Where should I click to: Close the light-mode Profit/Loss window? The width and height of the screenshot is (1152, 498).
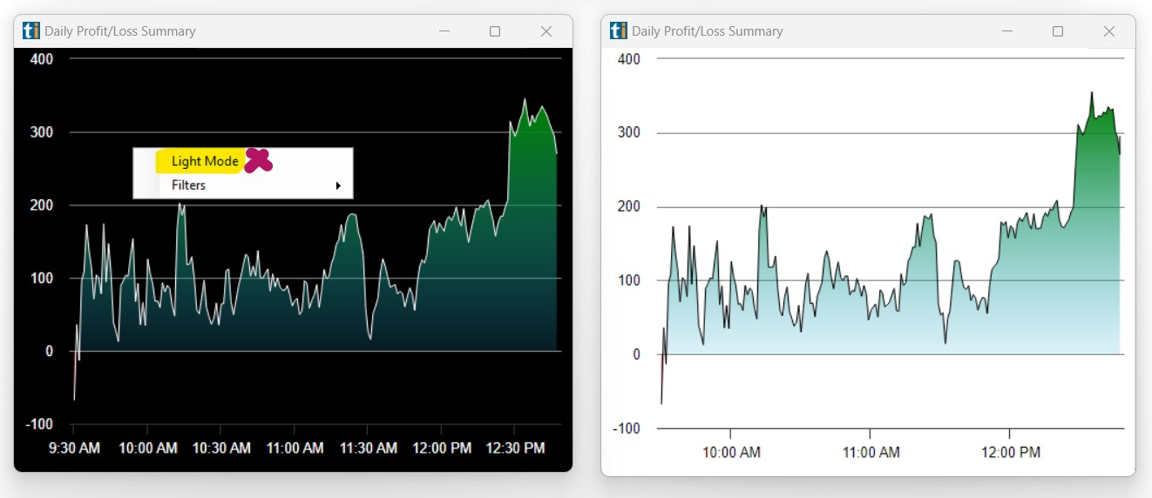pos(1109,31)
